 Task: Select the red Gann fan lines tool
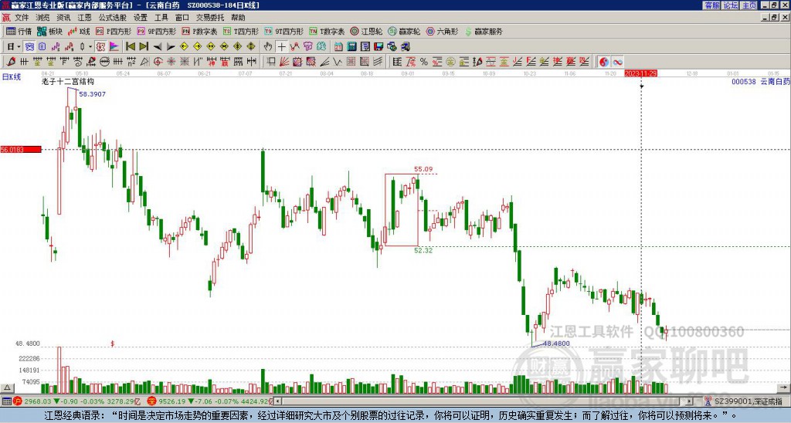[284, 62]
